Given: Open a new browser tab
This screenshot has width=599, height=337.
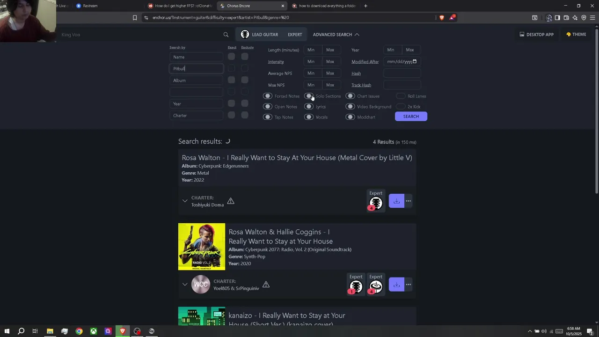Looking at the screenshot, I should [x=365, y=6].
